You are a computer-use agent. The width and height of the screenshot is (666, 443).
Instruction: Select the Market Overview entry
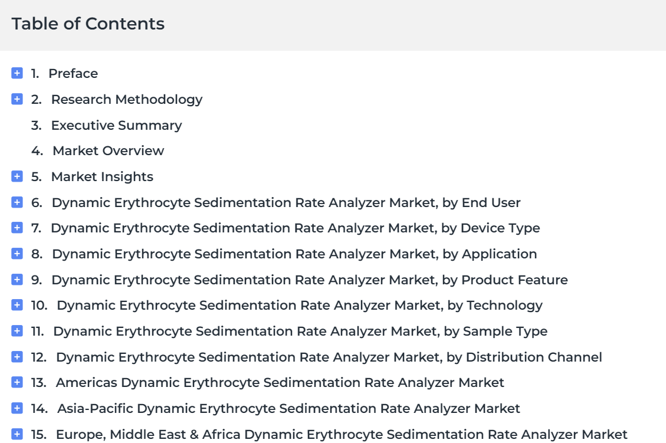click(109, 151)
